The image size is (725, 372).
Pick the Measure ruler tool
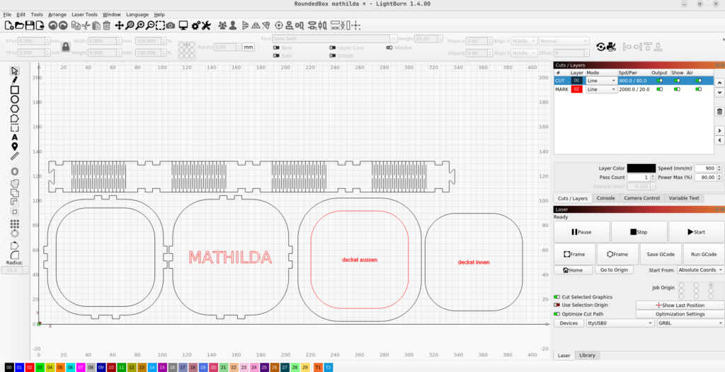point(14,156)
